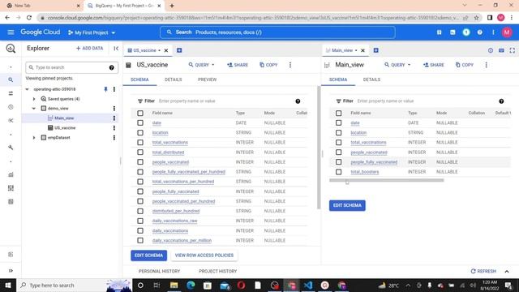
Task: Check the total_boosters field in Main_view
Action: pos(339,172)
